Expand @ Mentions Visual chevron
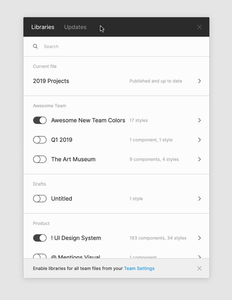The height and width of the screenshot is (300, 232). 199,257
